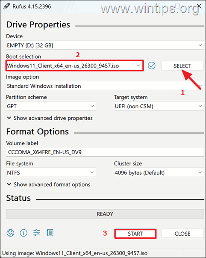Close the Rufus window
The width and height of the screenshot is (206, 258).
(199, 6)
